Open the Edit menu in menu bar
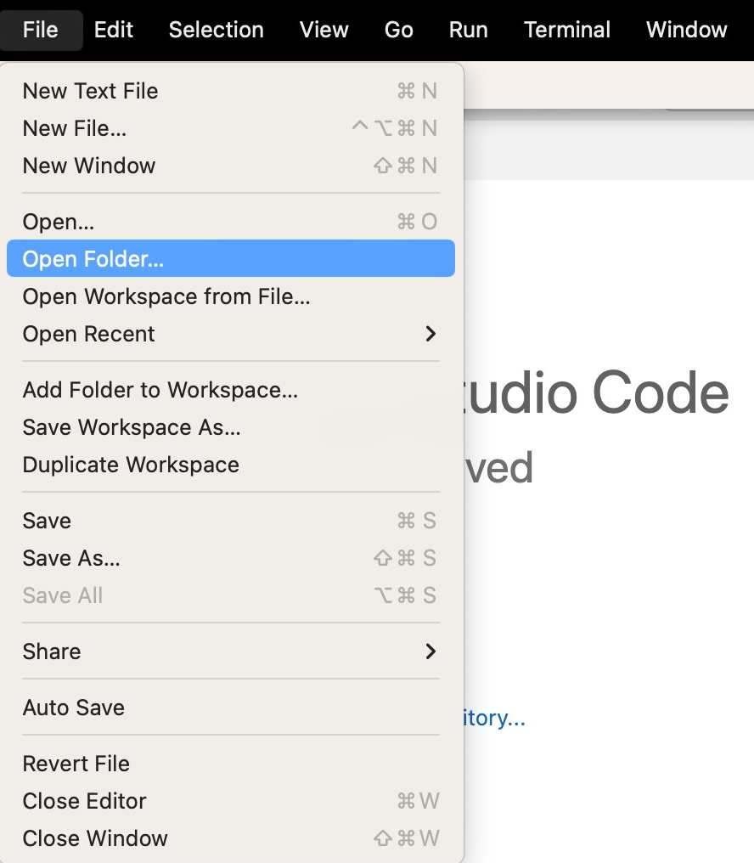Screen dimensions: 754x863 (114, 30)
